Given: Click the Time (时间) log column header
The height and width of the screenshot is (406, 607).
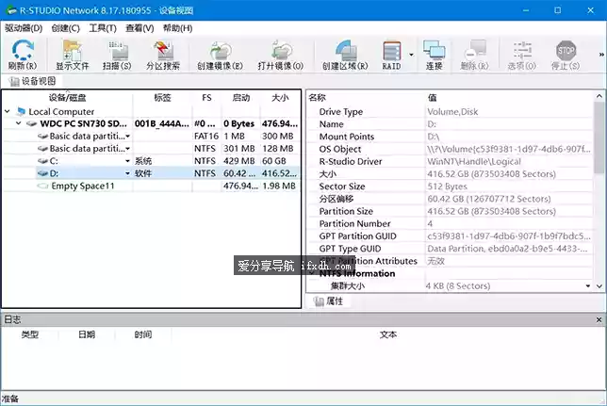Looking at the screenshot, I should [x=143, y=334].
